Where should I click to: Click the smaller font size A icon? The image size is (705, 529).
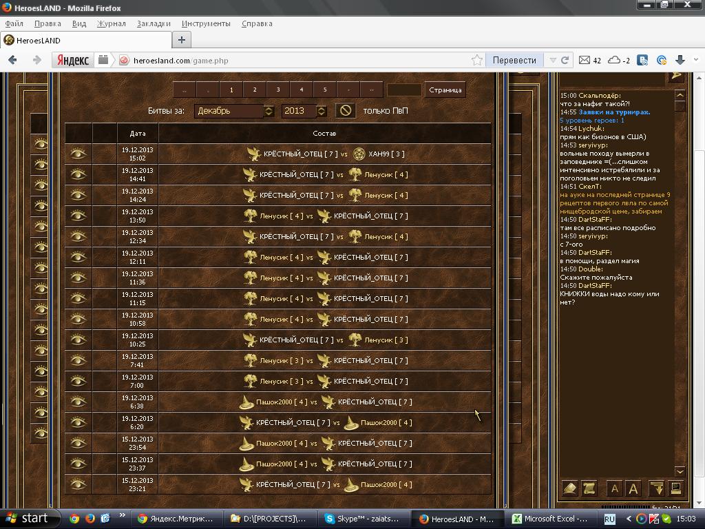coord(615,488)
